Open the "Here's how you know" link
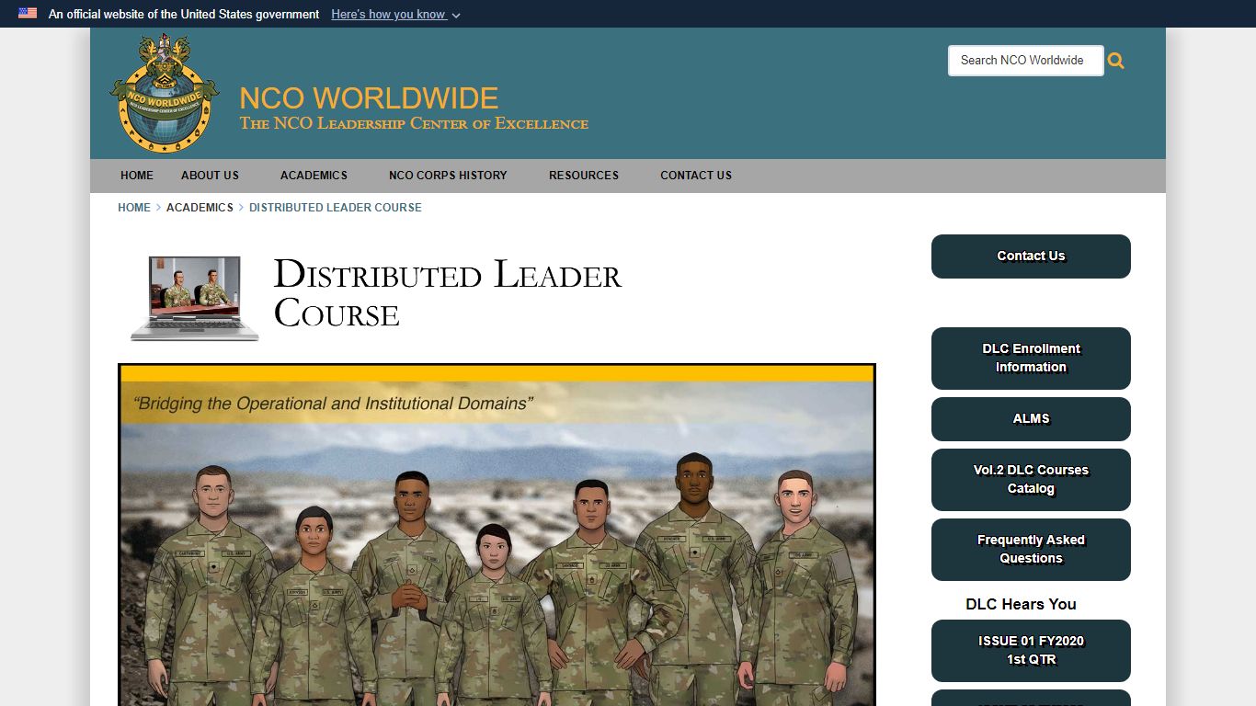The height and width of the screenshot is (706, 1256). pos(388,14)
